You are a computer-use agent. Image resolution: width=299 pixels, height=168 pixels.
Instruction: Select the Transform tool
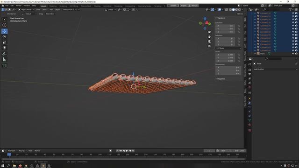[x=4, y=48]
